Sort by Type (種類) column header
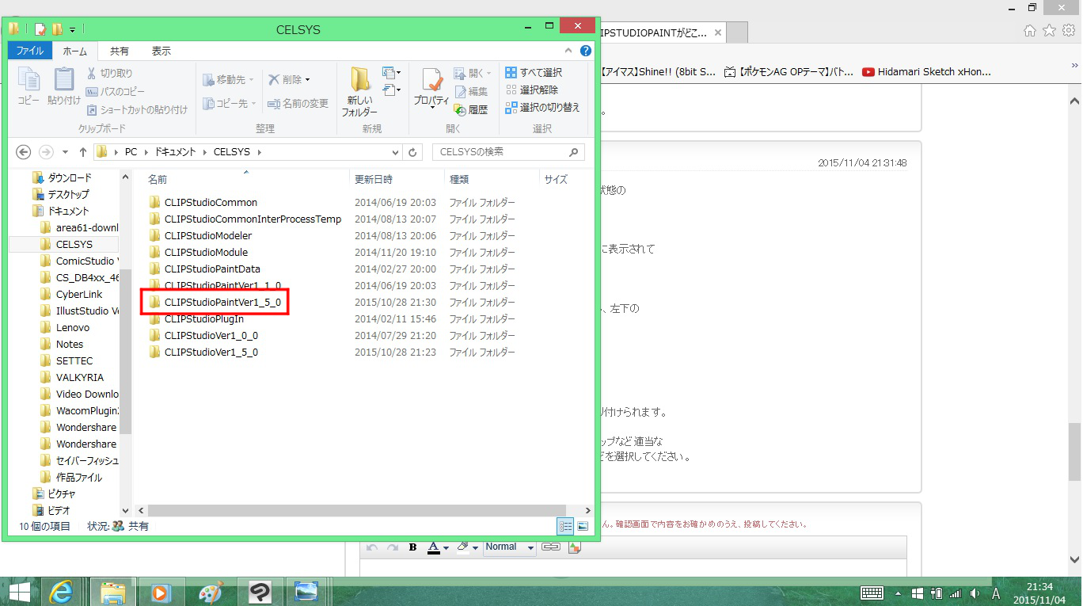Viewport: 1083px width, 606px height. (x=459, y=180)
